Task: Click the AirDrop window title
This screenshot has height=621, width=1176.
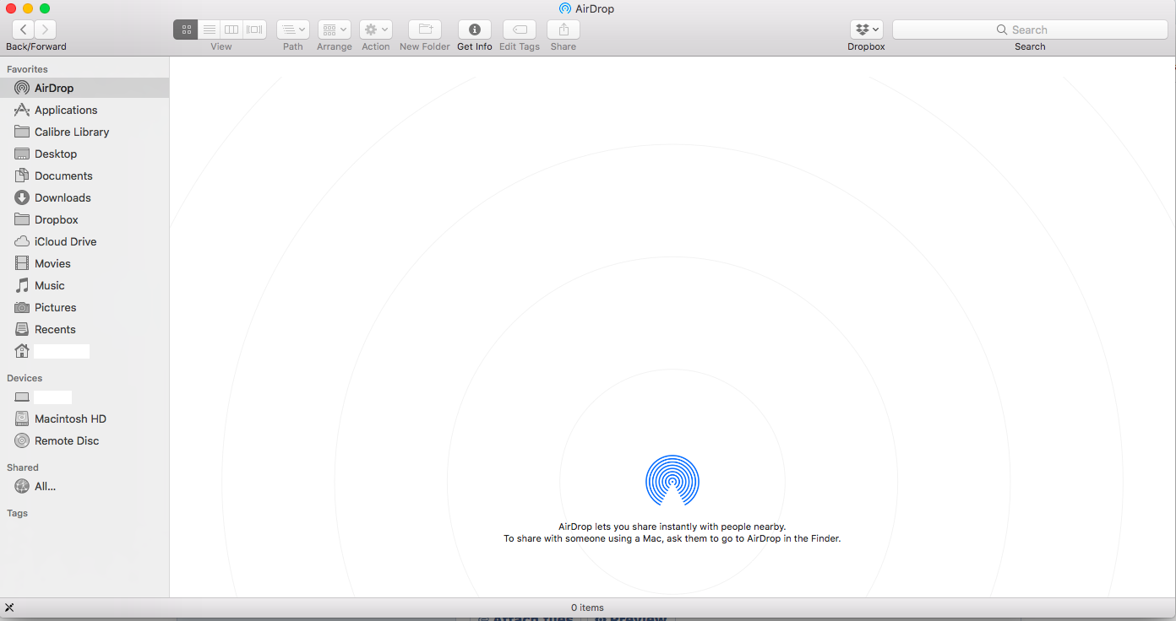Action: (595, 8)
